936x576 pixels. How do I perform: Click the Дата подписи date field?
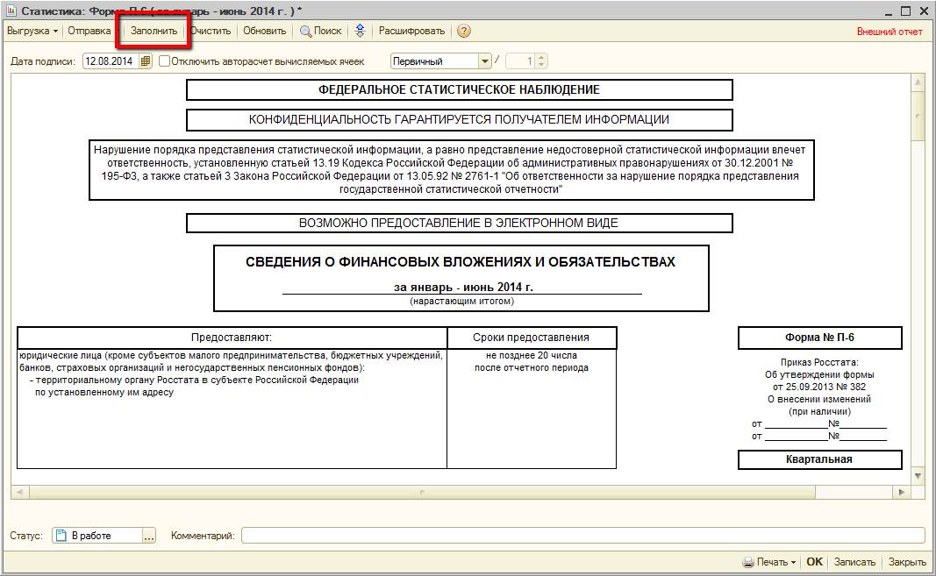coord(111,60)
